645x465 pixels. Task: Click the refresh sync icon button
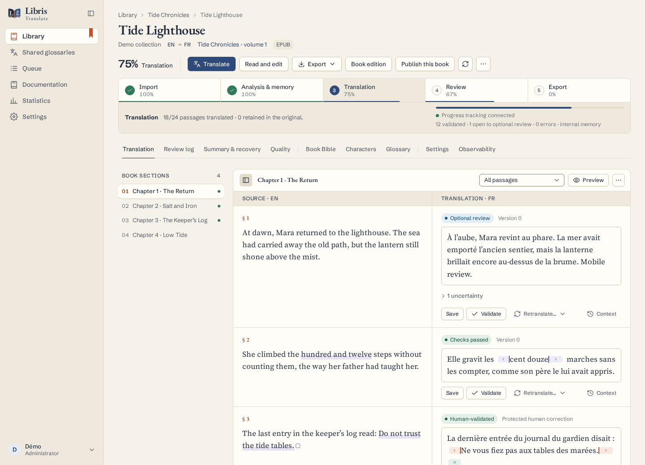point(465,64)
